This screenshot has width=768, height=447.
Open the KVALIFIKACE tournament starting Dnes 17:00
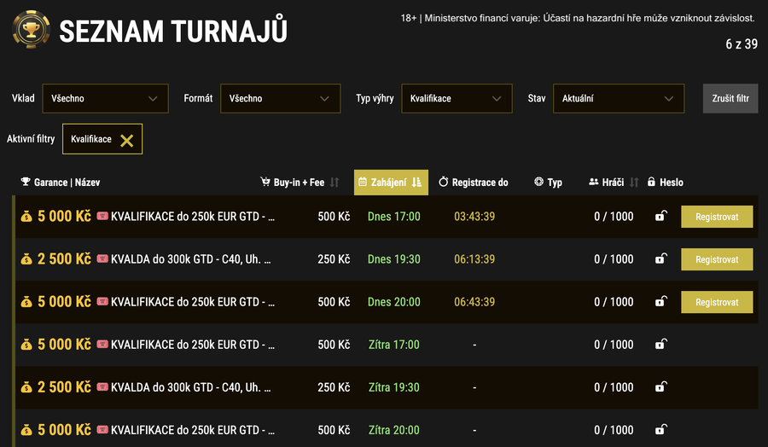click(193, 217)
